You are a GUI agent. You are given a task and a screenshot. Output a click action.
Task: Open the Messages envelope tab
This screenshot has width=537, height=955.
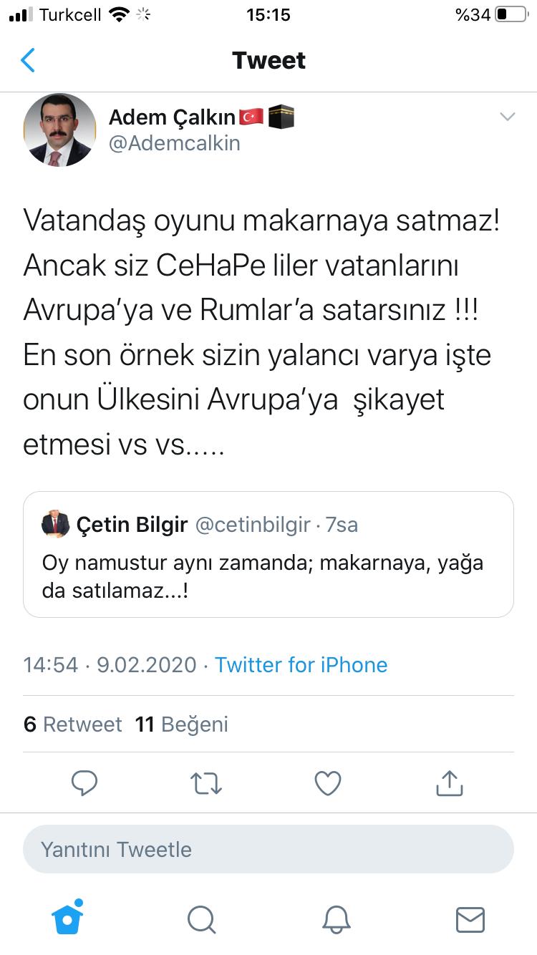pos(470,919)
